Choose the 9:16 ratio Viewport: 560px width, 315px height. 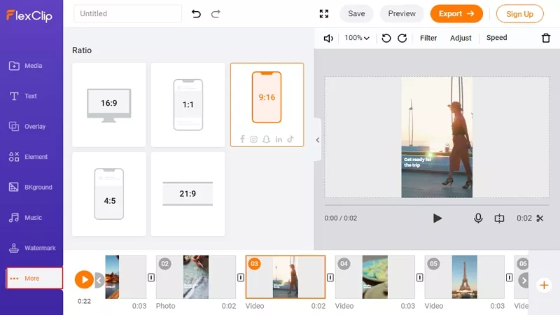coord(267,104)
